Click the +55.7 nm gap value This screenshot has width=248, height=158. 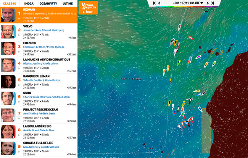(72, 71)
